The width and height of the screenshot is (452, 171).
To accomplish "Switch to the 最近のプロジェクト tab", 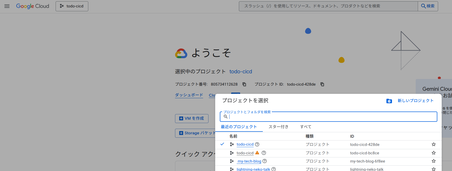I will (x=239, y=127).
